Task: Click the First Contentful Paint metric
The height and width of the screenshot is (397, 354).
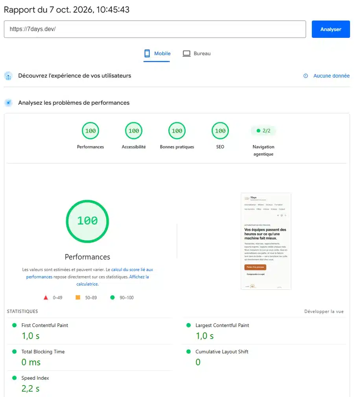Action: click(90, 331)
